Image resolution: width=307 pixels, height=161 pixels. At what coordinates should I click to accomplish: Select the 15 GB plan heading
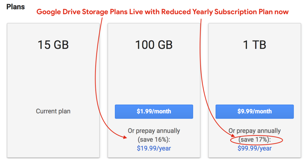53,45
